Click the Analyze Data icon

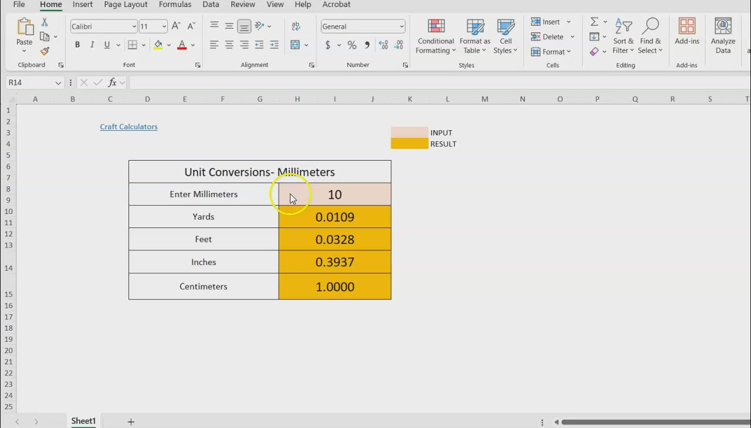723,35
